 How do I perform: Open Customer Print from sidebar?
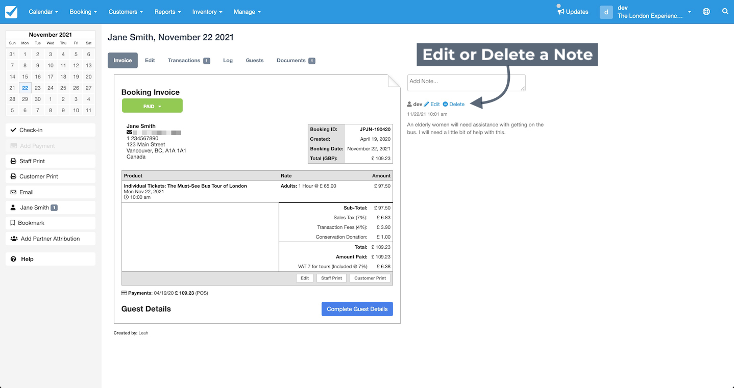coord(51,176)
